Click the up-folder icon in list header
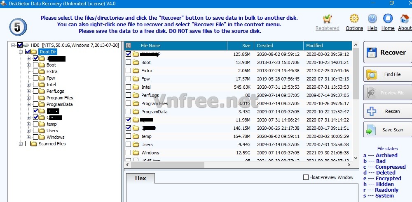 coord(129,46)
